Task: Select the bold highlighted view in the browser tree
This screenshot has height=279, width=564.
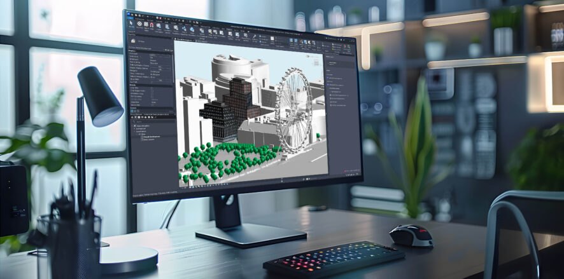Action: (152, 137)
